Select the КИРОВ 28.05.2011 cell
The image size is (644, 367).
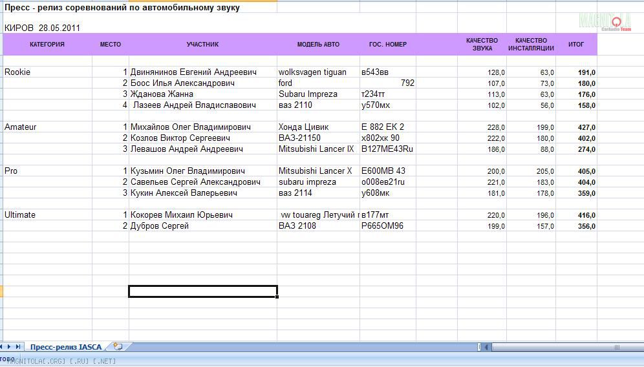[42, 28]
